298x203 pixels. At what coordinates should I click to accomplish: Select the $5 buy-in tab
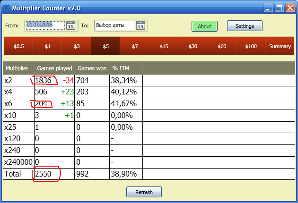pos(105,46)
